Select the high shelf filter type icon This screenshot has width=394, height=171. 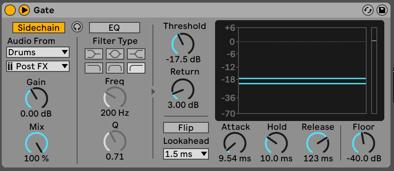pos(136,53)
